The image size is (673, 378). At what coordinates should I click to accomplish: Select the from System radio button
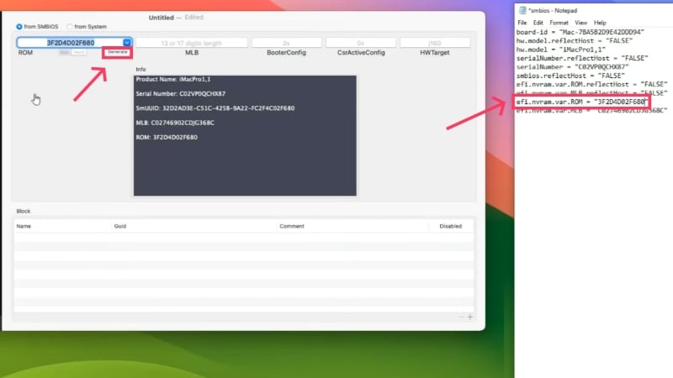click(70, 27)
